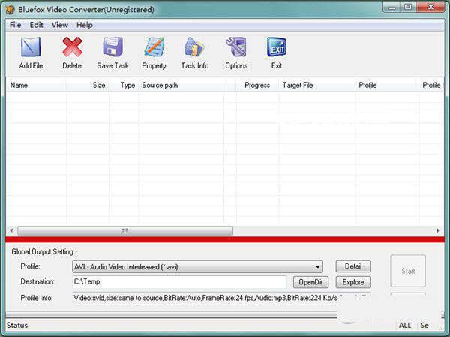Viewport: 450px width, 337px height.
Task: Open the Property toolbar icon
Action: 154,47
